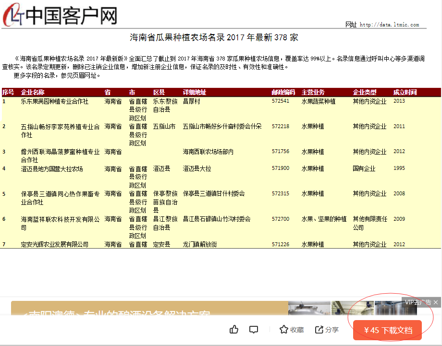Click the 主营业务 column header

[x=313, y=92]
